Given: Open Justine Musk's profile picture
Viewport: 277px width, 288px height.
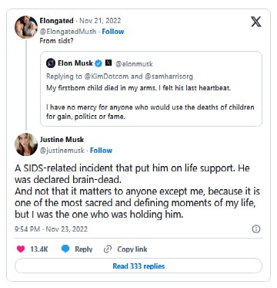Looking at the screenshot, I should pos(26,144).
